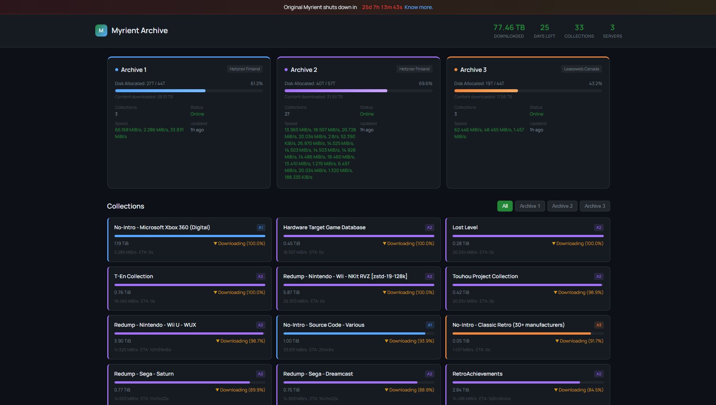Viewport: 716px width, 405px height.
Task: Click the A3 badge on Classic Retro card
Action: click(x=599, y=325)
